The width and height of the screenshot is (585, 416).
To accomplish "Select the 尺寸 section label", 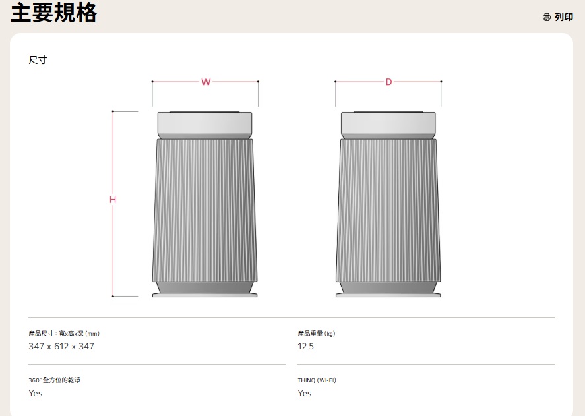I will pyautogui.click(x=38, y=60).
